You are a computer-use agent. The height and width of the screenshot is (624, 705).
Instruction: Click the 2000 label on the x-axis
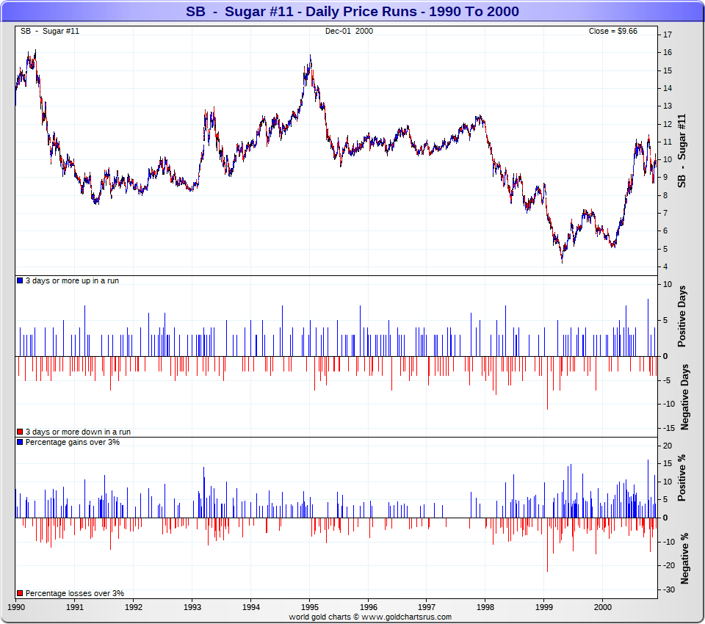pyautogui.click(x=603, y=607)
